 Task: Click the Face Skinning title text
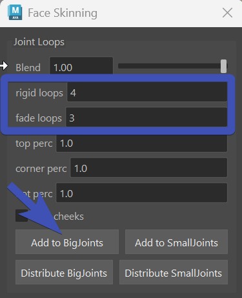63,13
